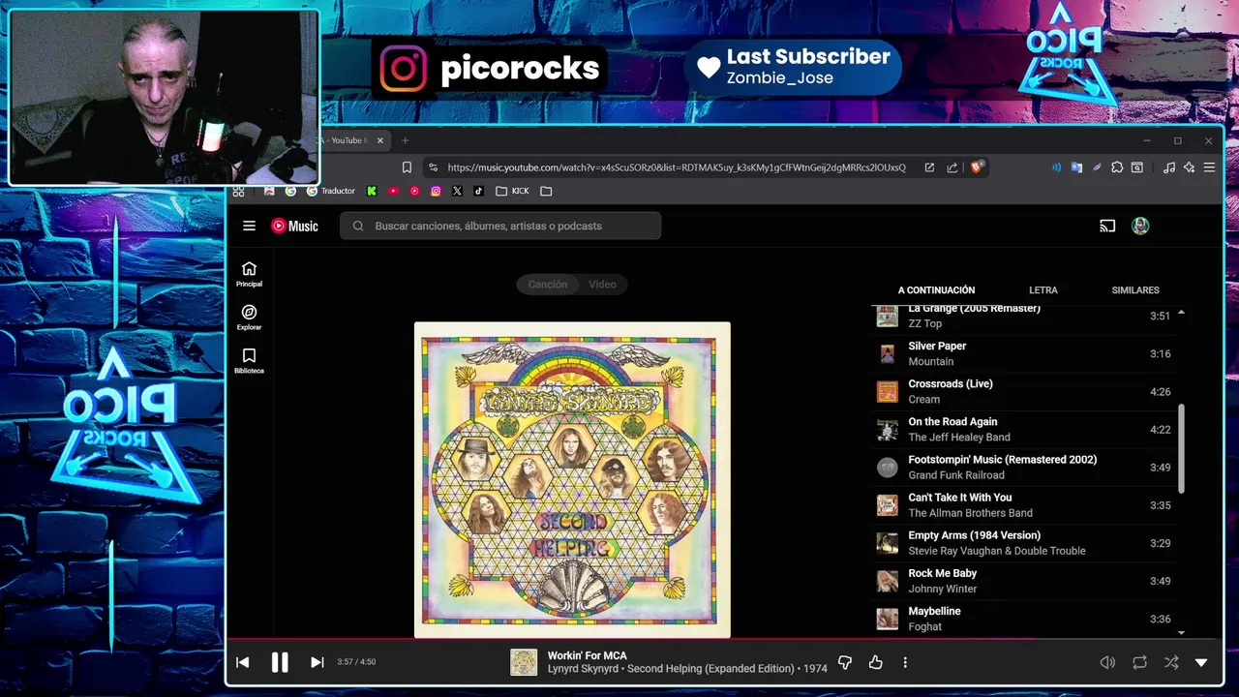
Task: Play Footstompin' Music by Grand Funk Railroad
Action: pyautogui.click(x=1026, y=467)
